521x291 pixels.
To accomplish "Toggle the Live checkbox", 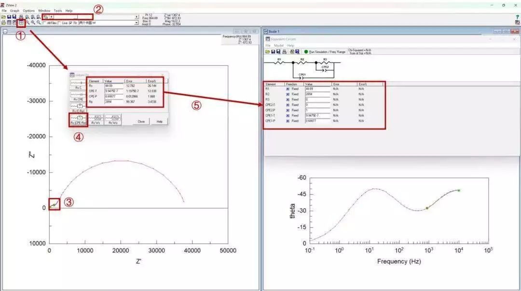I will (x=59, y=23).
